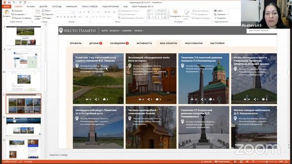This screenshot has width=292, height=164.
Task: Click the Мои события tab
Action: click(x=193, y=43)
